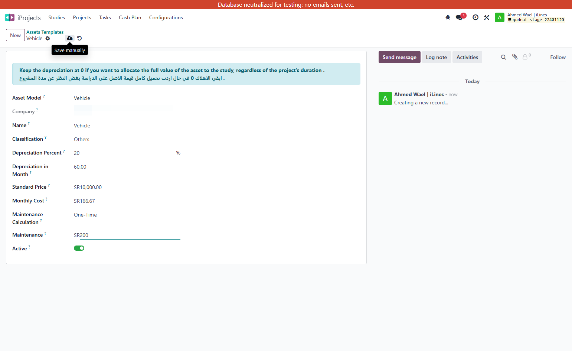Show followers count icon

pos(526,57)
